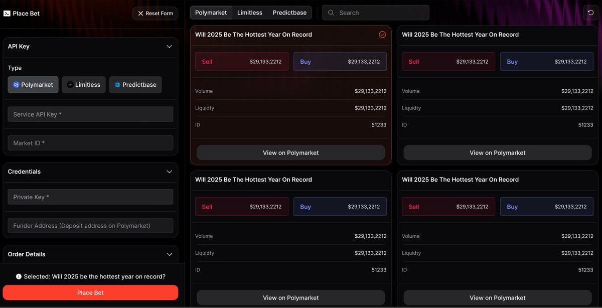Viewport: 602px width, 308px height.
Task: Collapse the Credentials section chevron
Action: tap(170, 172)
